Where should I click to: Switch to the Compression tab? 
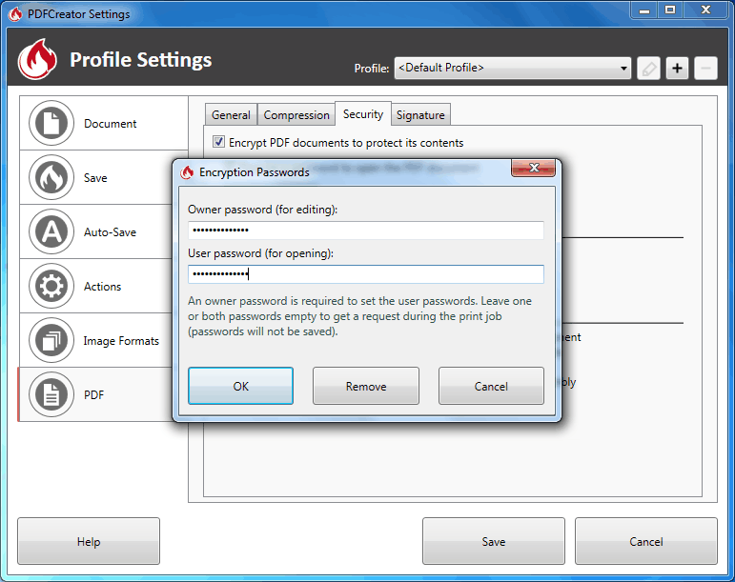tap(296, 114)
